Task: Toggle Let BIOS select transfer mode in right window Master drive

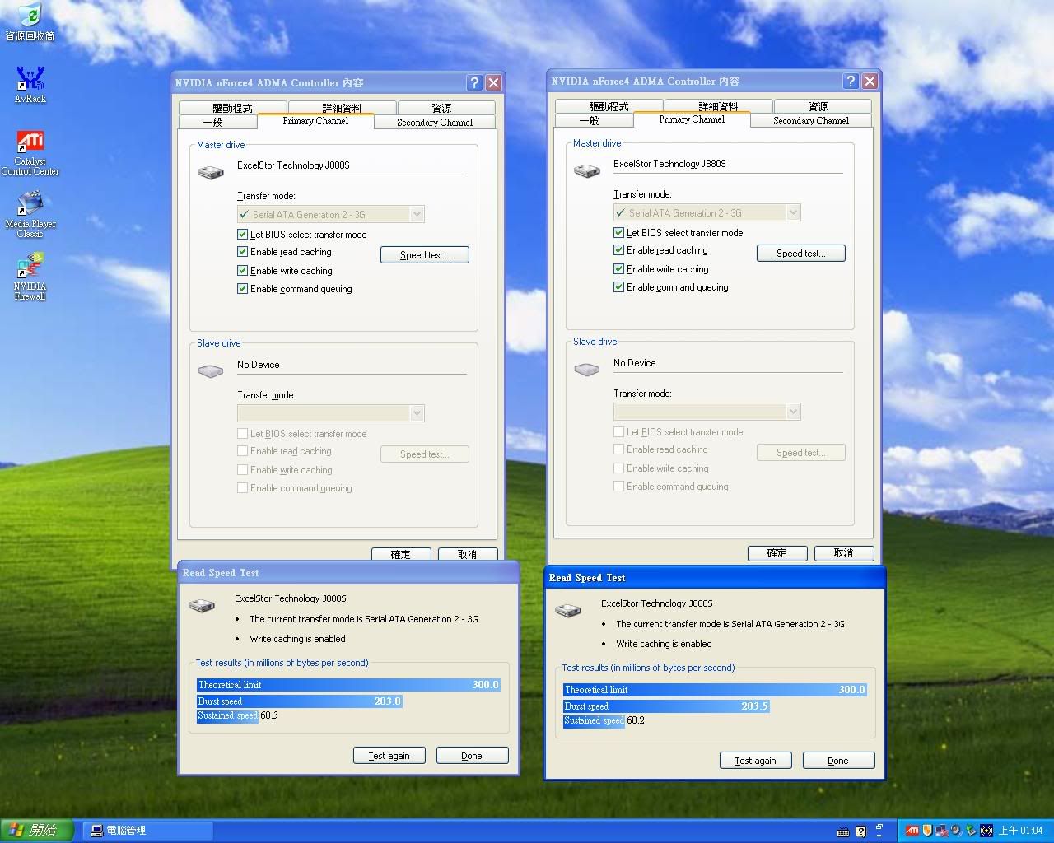Action: (618, 233)
